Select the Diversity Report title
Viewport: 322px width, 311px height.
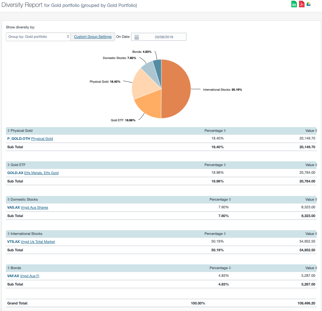coord(23,5)
